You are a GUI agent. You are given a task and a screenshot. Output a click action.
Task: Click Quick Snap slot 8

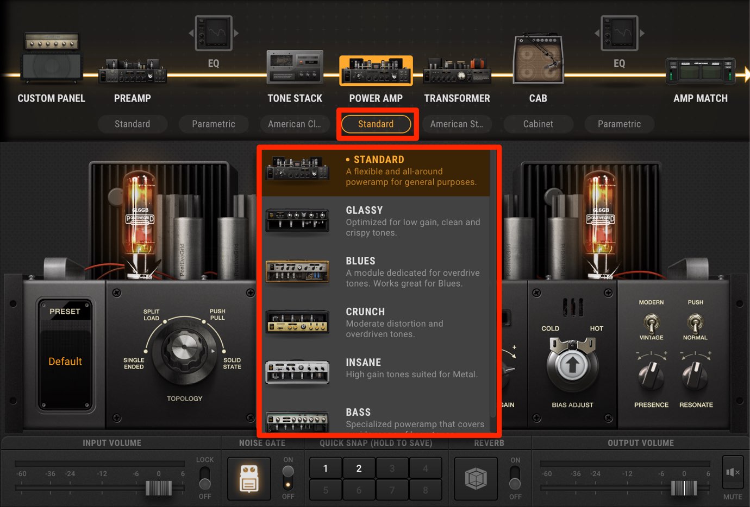pyautogui.click(x=426, y=490)
